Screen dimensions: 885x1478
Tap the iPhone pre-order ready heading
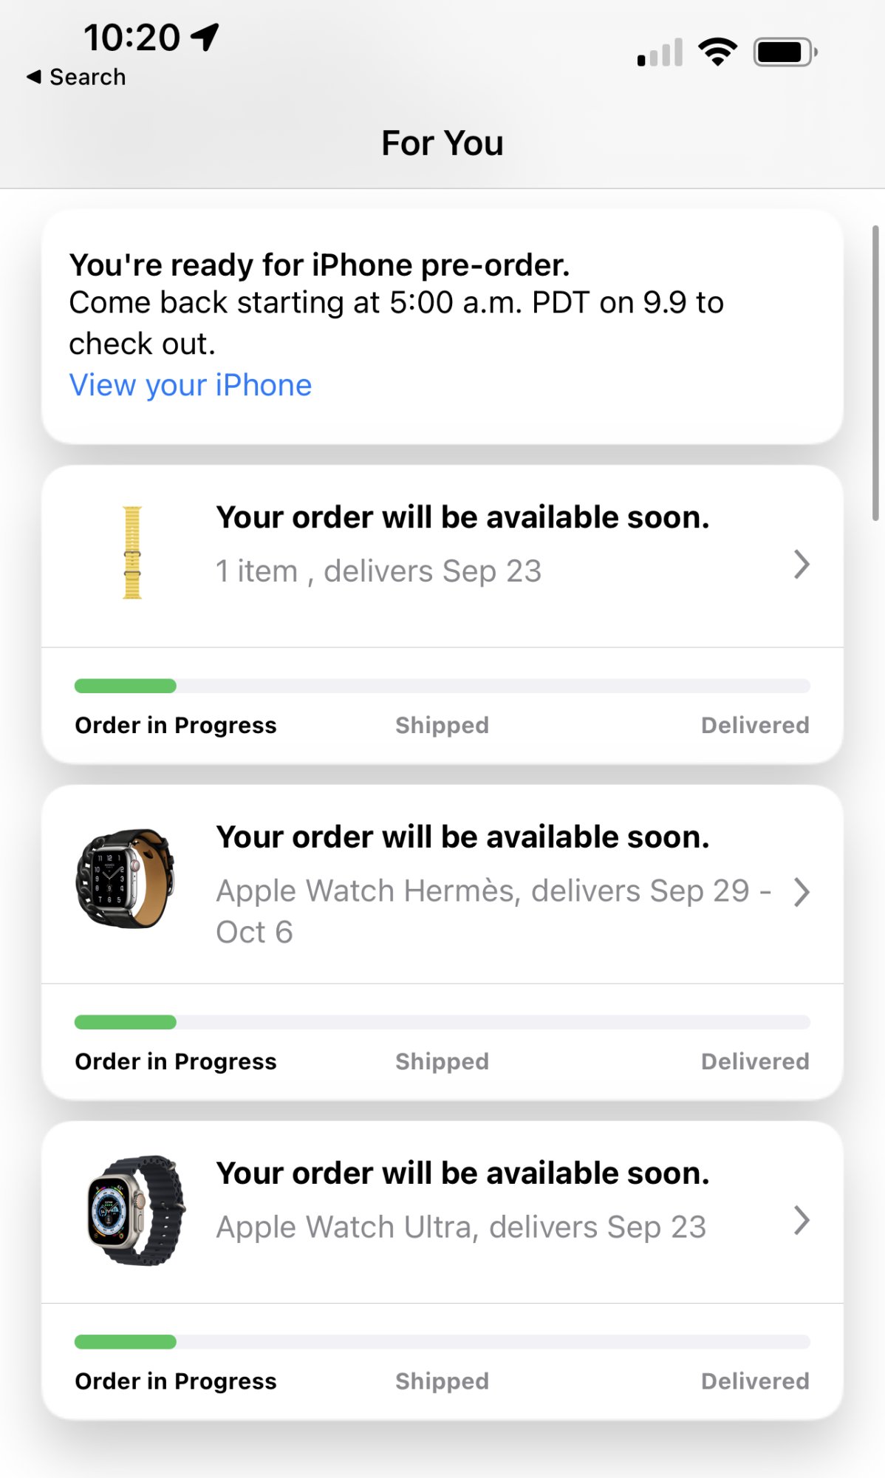pos(319,265)
